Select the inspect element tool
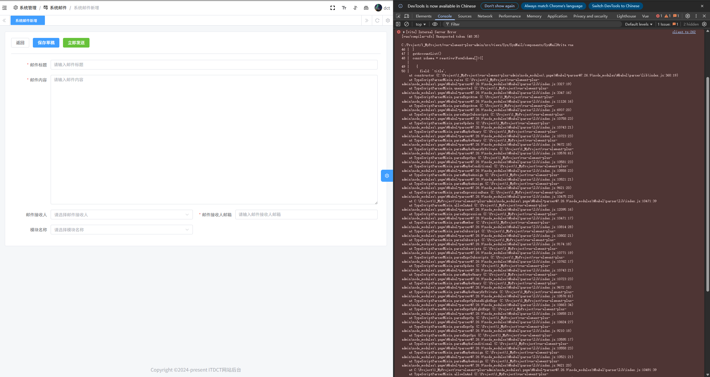The height and width of the screenshot is (377, 710). click(398, 16)
